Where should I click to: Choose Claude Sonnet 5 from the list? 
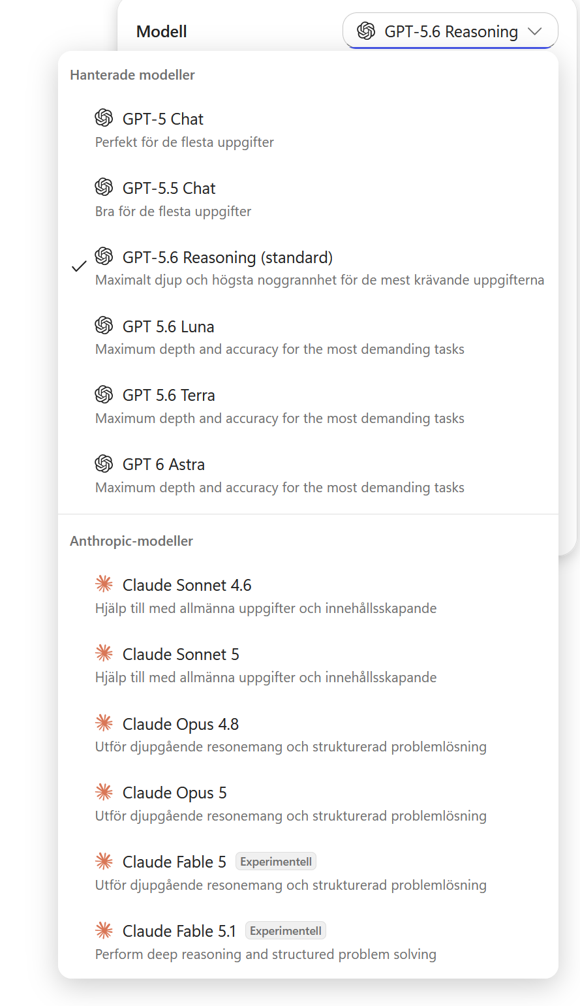click(x=308, y=665)
